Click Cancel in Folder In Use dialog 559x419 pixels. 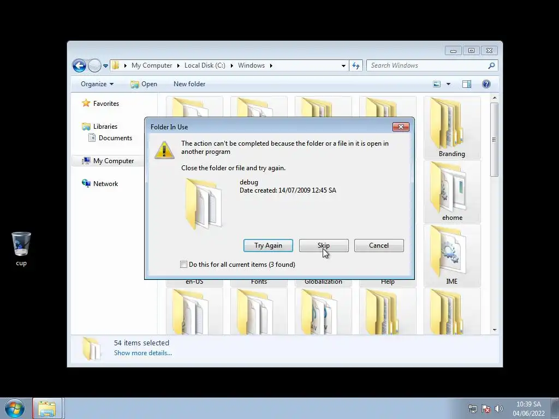pyautogui.click(x=379, y=246)
